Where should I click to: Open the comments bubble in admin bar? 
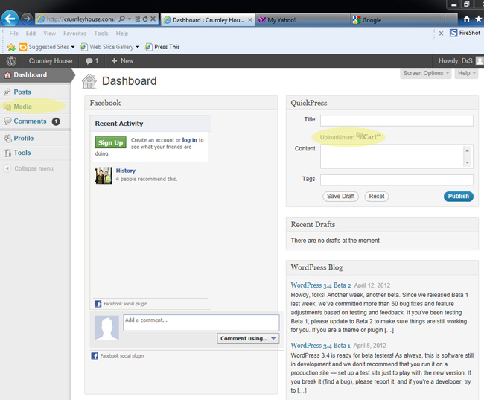92,61
